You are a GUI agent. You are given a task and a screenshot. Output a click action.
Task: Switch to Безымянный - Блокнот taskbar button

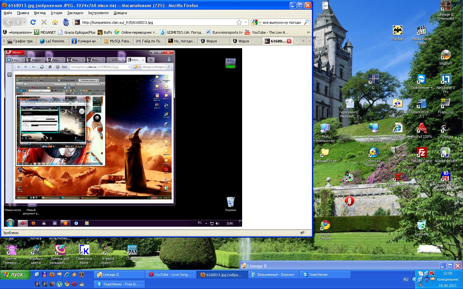tap(274, 275)
